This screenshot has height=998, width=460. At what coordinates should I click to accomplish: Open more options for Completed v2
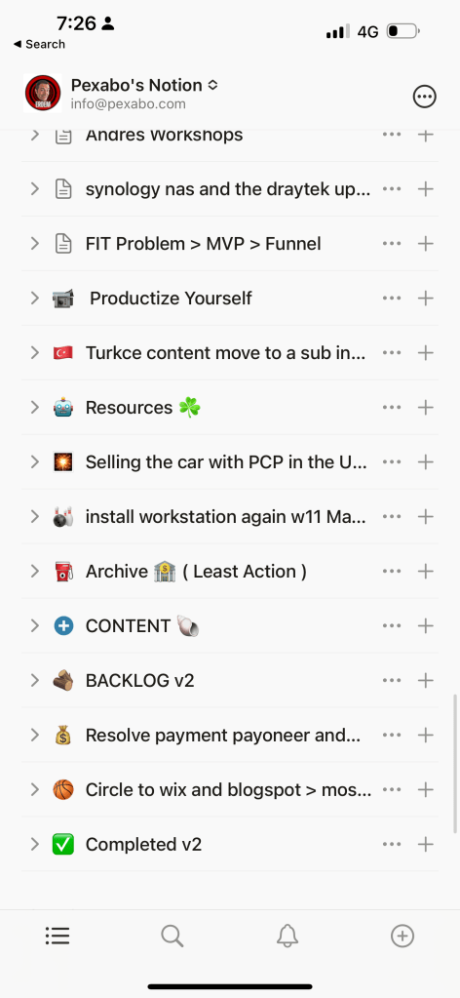tap(392, 845)
